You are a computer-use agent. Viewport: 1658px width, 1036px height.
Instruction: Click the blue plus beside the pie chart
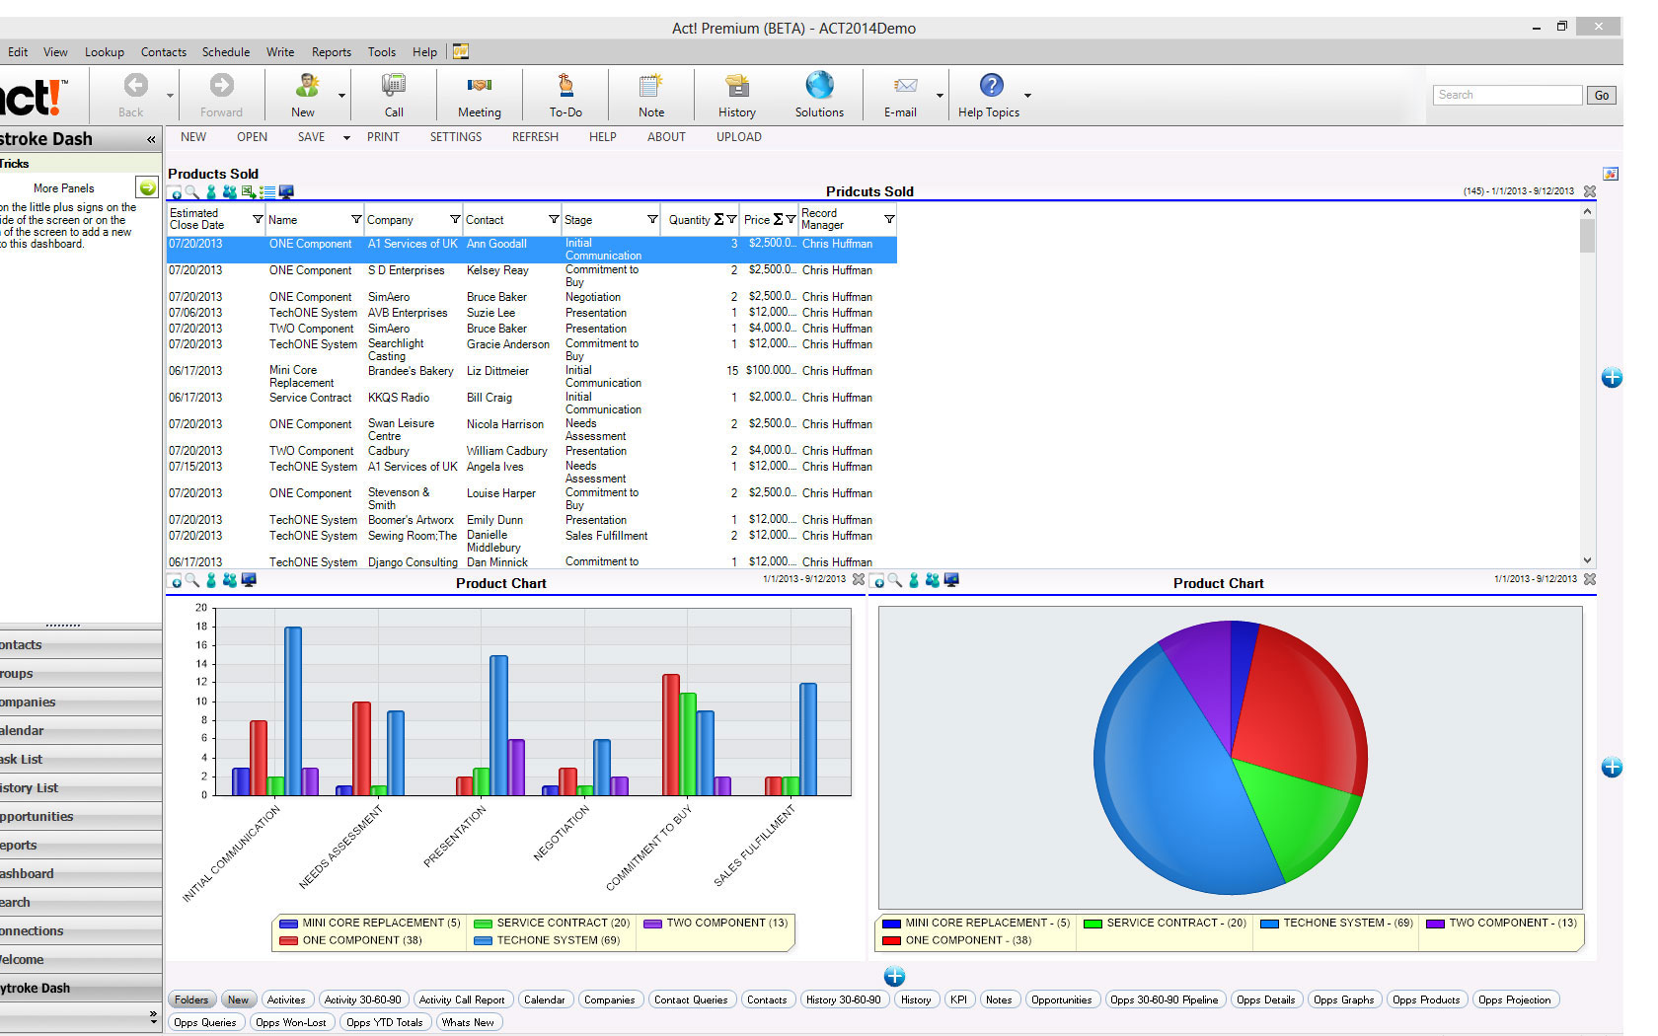tap(1612, 768)
